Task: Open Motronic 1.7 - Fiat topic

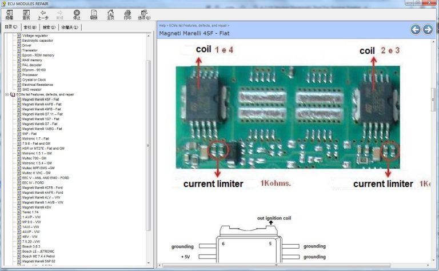Action: pos(35,138)
